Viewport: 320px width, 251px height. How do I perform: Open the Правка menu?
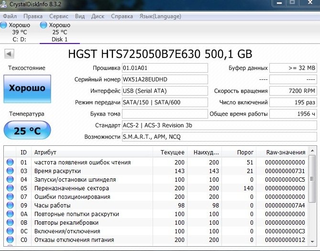[33, 16]
